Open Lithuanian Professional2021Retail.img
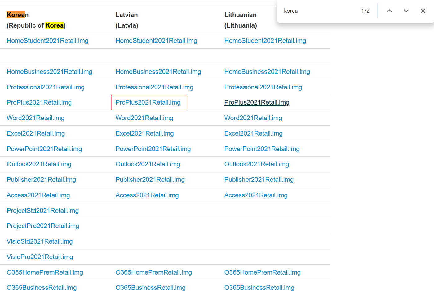This screenshot has height=291, width=434. (263, 87)
